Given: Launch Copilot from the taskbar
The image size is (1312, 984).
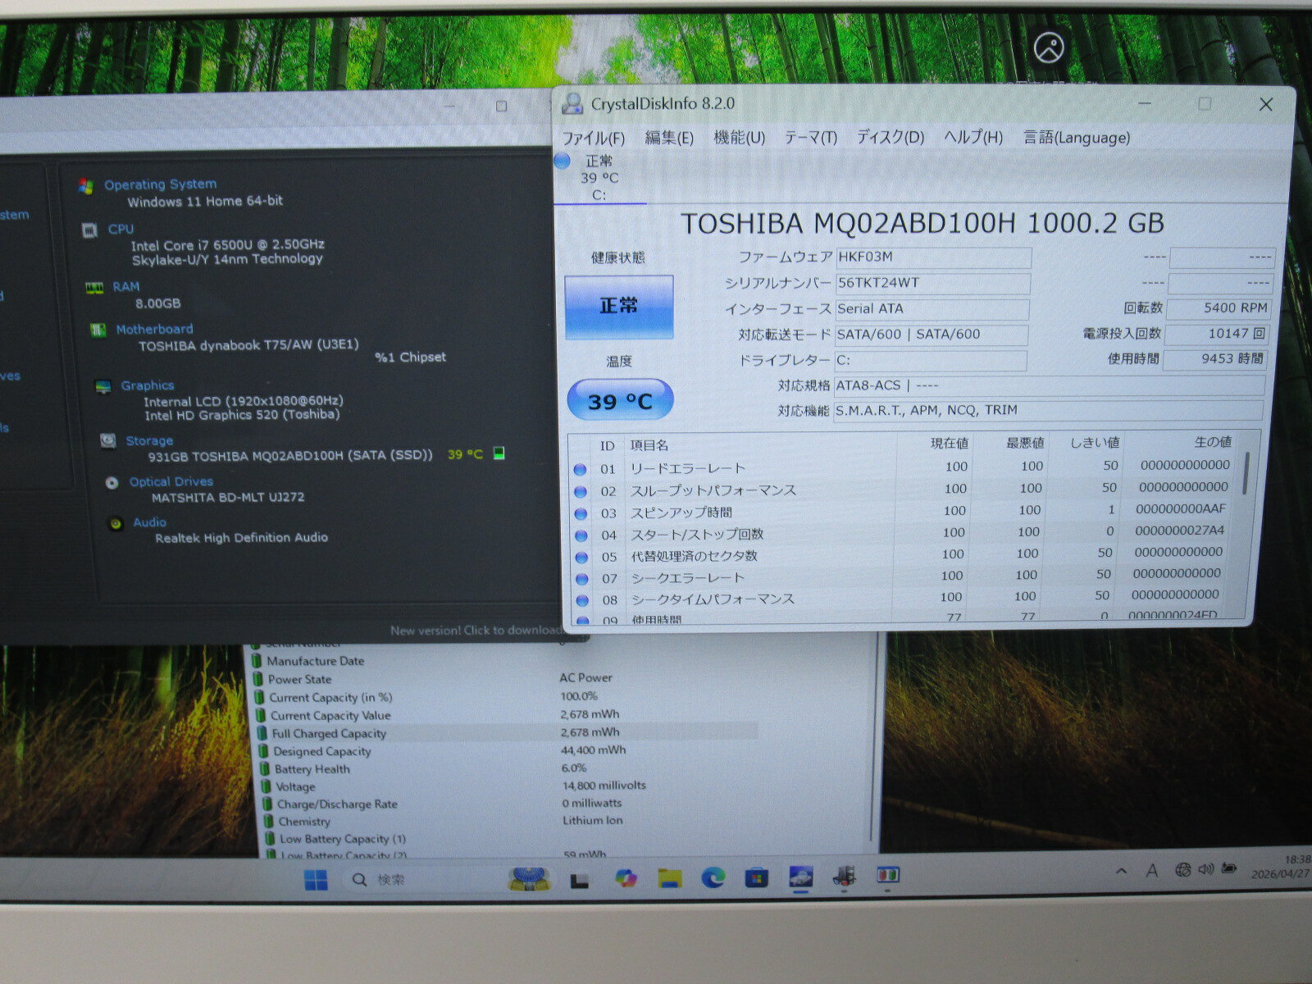Looking at the screenshot, I should coord(626,879).
